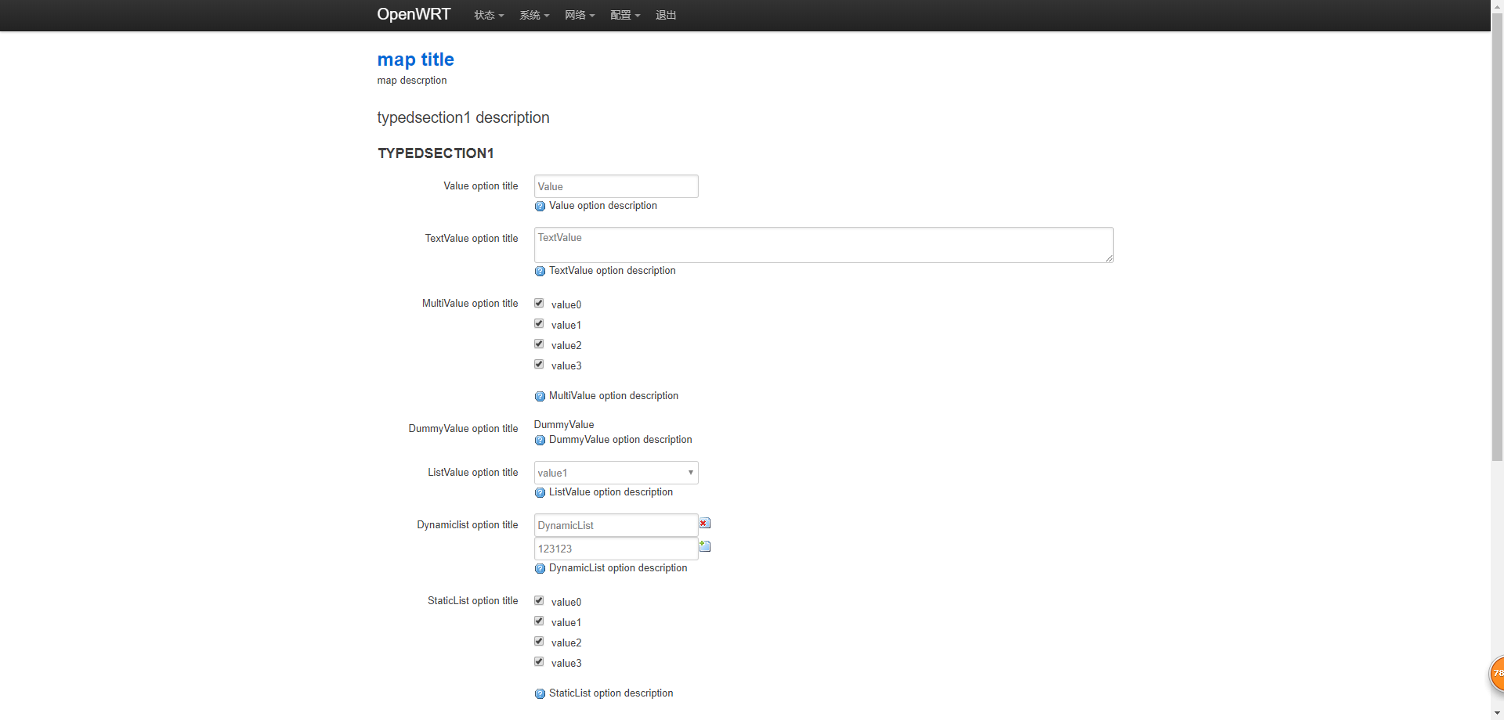The height and width of the screenshot is (720, 1504).
Task: Click 'MultiValue option title' label
Action: (470, 304)
